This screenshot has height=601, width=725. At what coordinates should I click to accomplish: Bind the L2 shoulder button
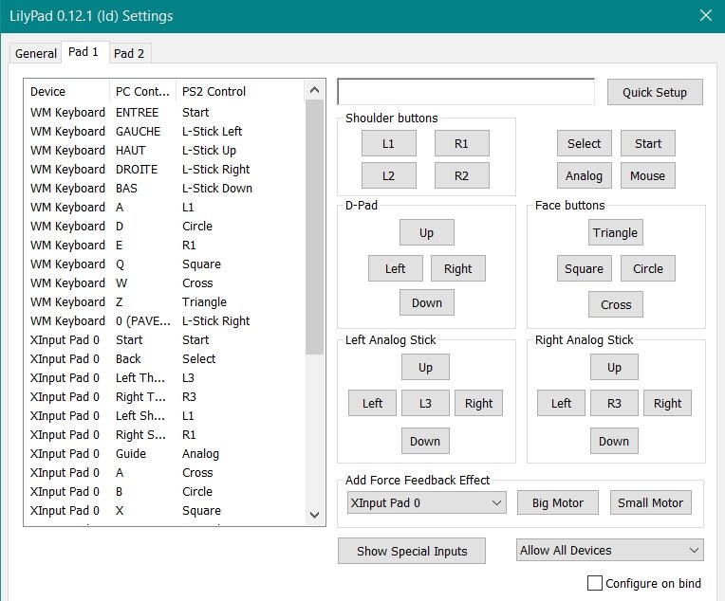[x=388, y=175]
